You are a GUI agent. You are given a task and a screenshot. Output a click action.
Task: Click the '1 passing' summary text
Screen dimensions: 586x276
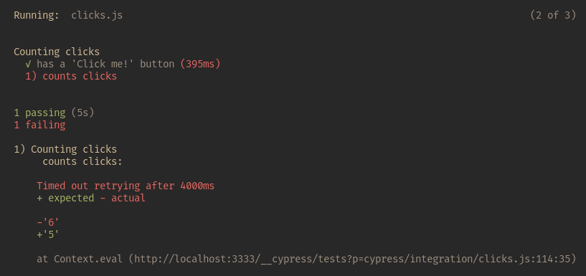coord(39,113)
